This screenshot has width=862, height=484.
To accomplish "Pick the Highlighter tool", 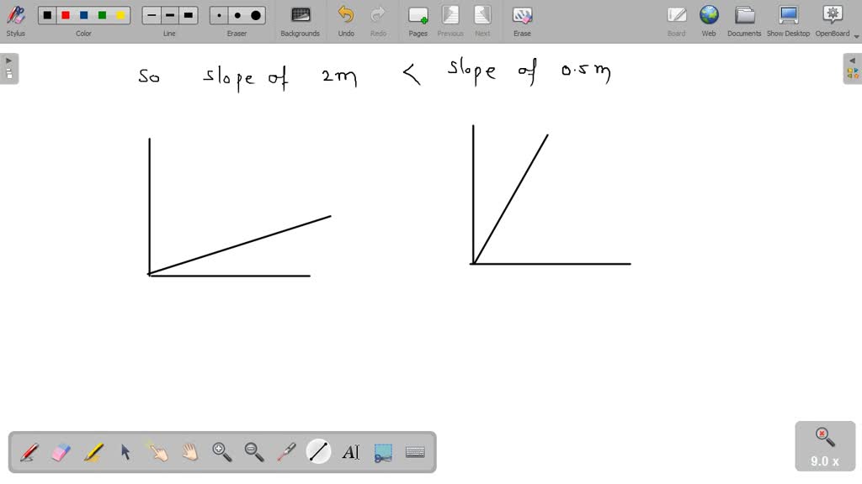I will [93, 452].
